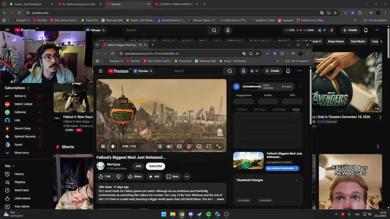Select 24 hours time range
The image size is (390, 219).
242,109
